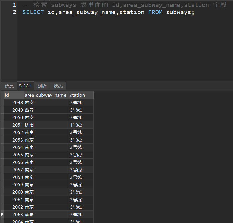Viewport: 233px width, 223px height.
Task: Open the 状态 tab
Action: [x=58, y=86]
